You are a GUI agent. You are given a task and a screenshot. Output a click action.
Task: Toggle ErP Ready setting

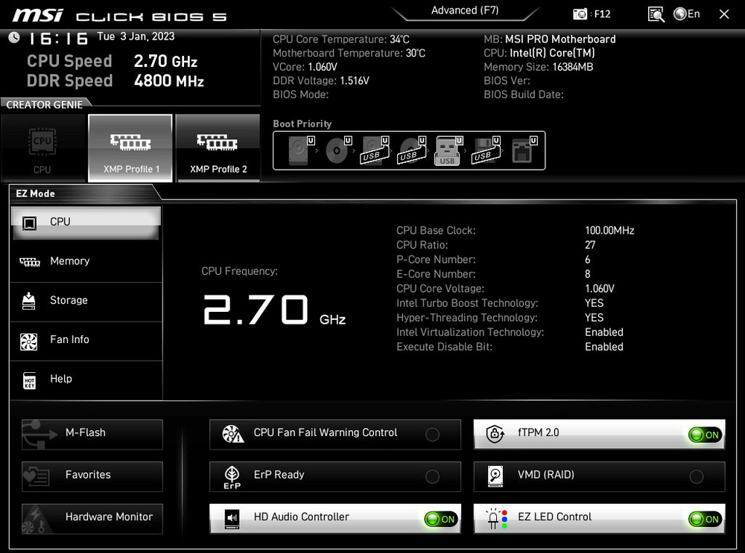click(335, 476)
